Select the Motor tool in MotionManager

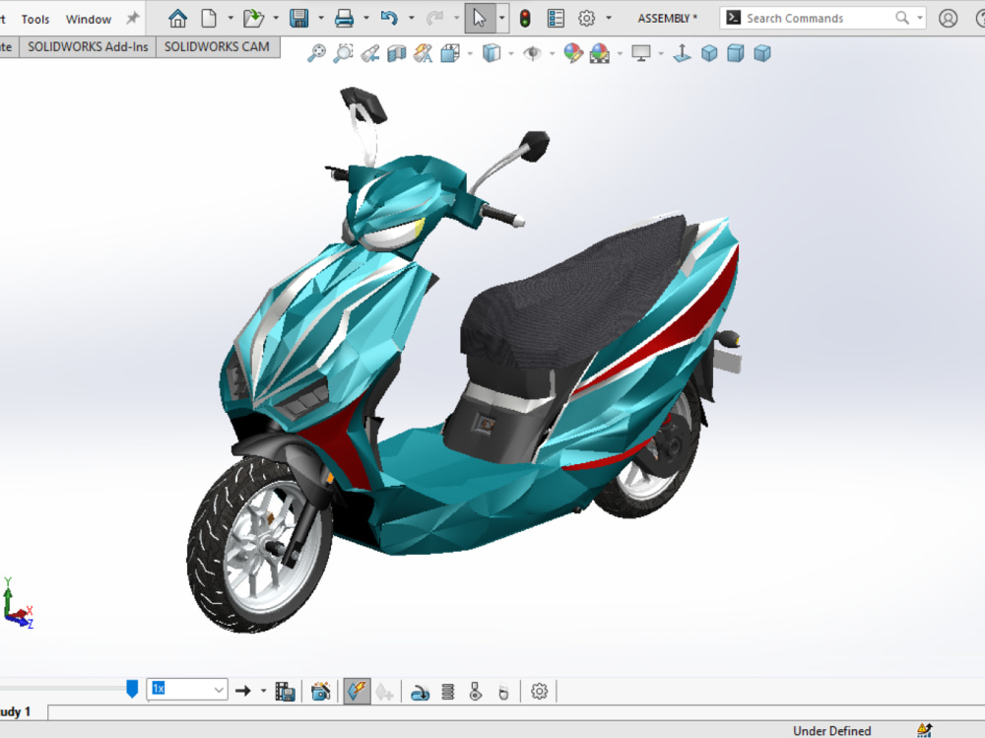point(421,691)
